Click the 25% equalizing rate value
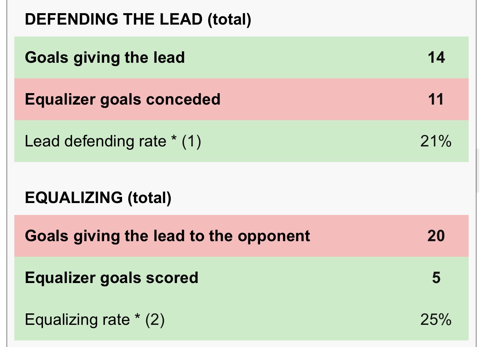The image size is (483, 347). 436,320
